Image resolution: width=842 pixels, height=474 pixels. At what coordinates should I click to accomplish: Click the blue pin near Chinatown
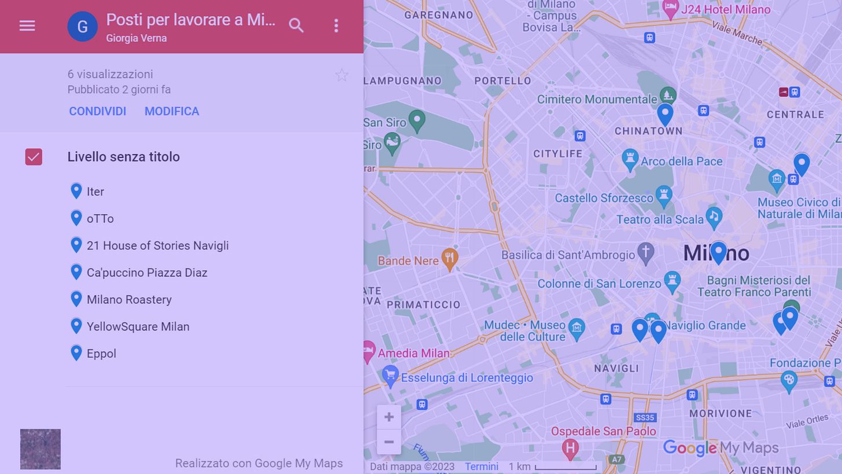665,115
